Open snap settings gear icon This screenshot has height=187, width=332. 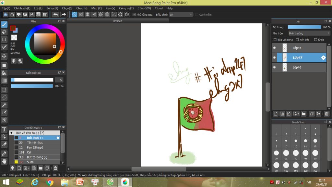point(127,14)
